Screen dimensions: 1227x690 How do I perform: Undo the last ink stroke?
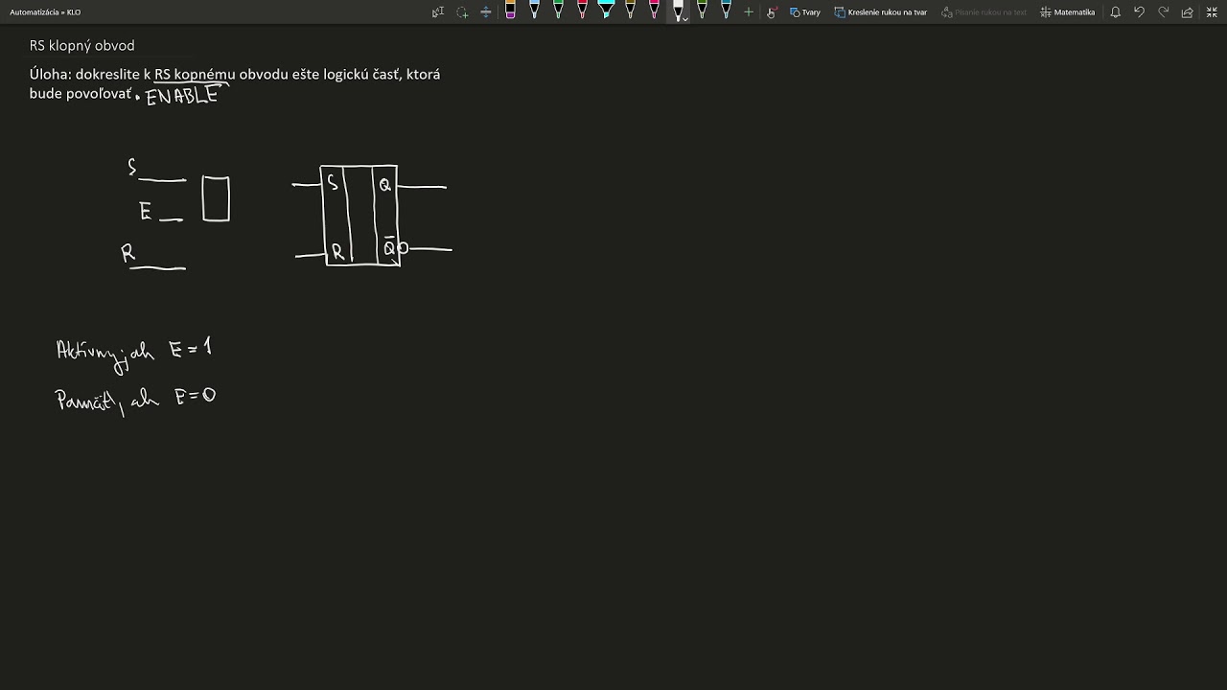click(x=1139, y=12)
